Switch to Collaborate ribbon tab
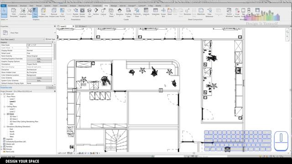 click(x=97, y=5)
